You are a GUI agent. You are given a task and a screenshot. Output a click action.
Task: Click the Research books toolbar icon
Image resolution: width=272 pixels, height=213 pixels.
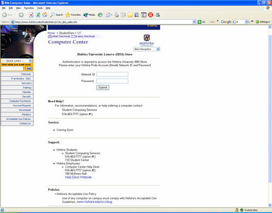(137, 15)
